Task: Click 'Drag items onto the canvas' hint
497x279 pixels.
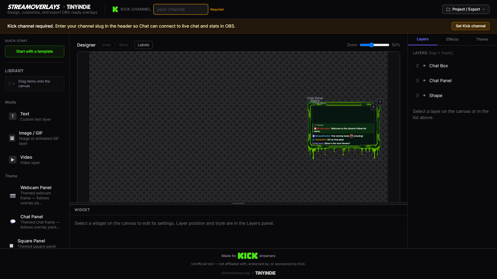Action: tap(34, 84)
